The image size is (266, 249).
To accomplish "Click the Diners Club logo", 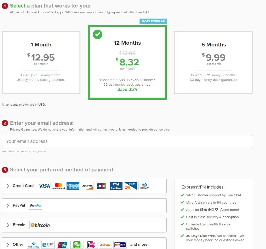I will click(x=145, y=186).
